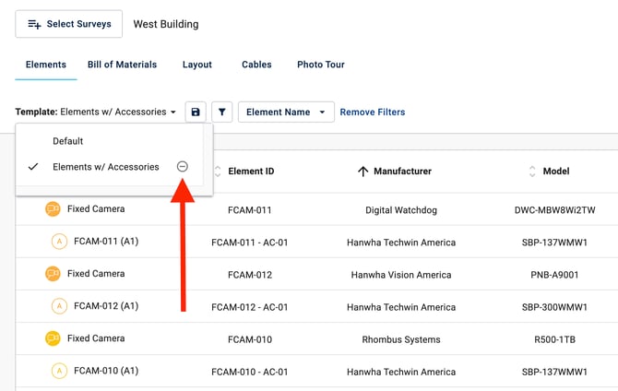Screen dimensions: 618x391
Task: Click the Fixed Camera icon for FCAM-010
Action: click(53, 338)
